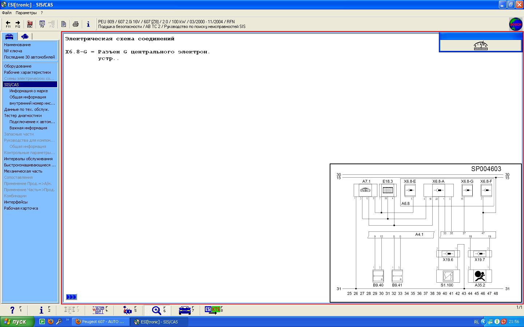The image size is (524, 327).
Task: Click RL language indicator in tray
Action: point(476,322)
